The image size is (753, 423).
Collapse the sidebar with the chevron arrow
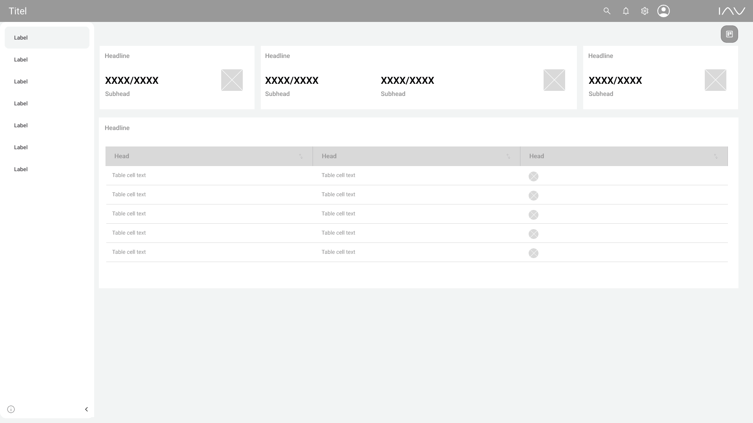[x=86, y=409]
